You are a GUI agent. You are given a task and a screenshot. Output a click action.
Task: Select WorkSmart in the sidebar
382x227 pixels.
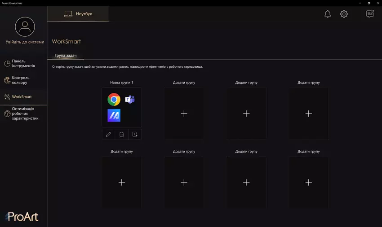(x=22, y=97)
